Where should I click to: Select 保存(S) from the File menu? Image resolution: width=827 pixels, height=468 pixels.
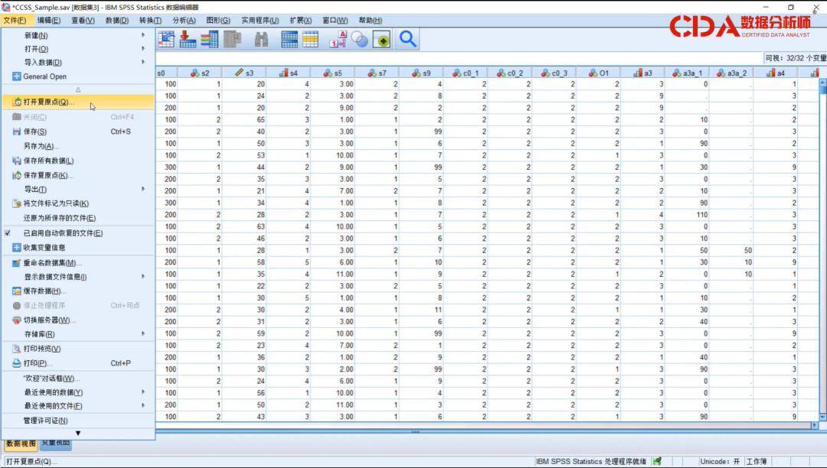pyautogui.click(x=34, y=132)
